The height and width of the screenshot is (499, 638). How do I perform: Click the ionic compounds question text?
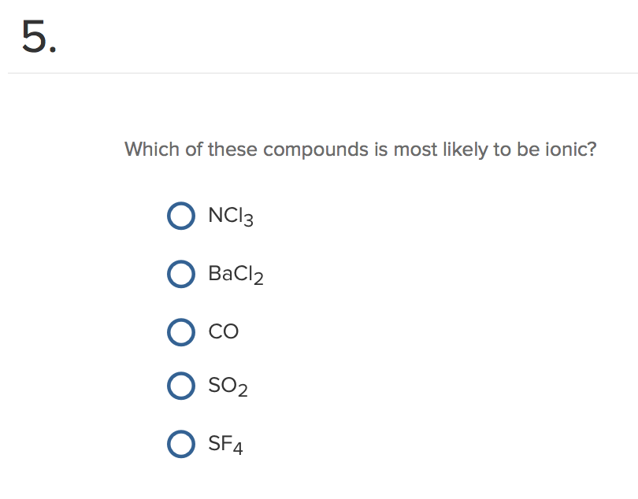(360, 149)
